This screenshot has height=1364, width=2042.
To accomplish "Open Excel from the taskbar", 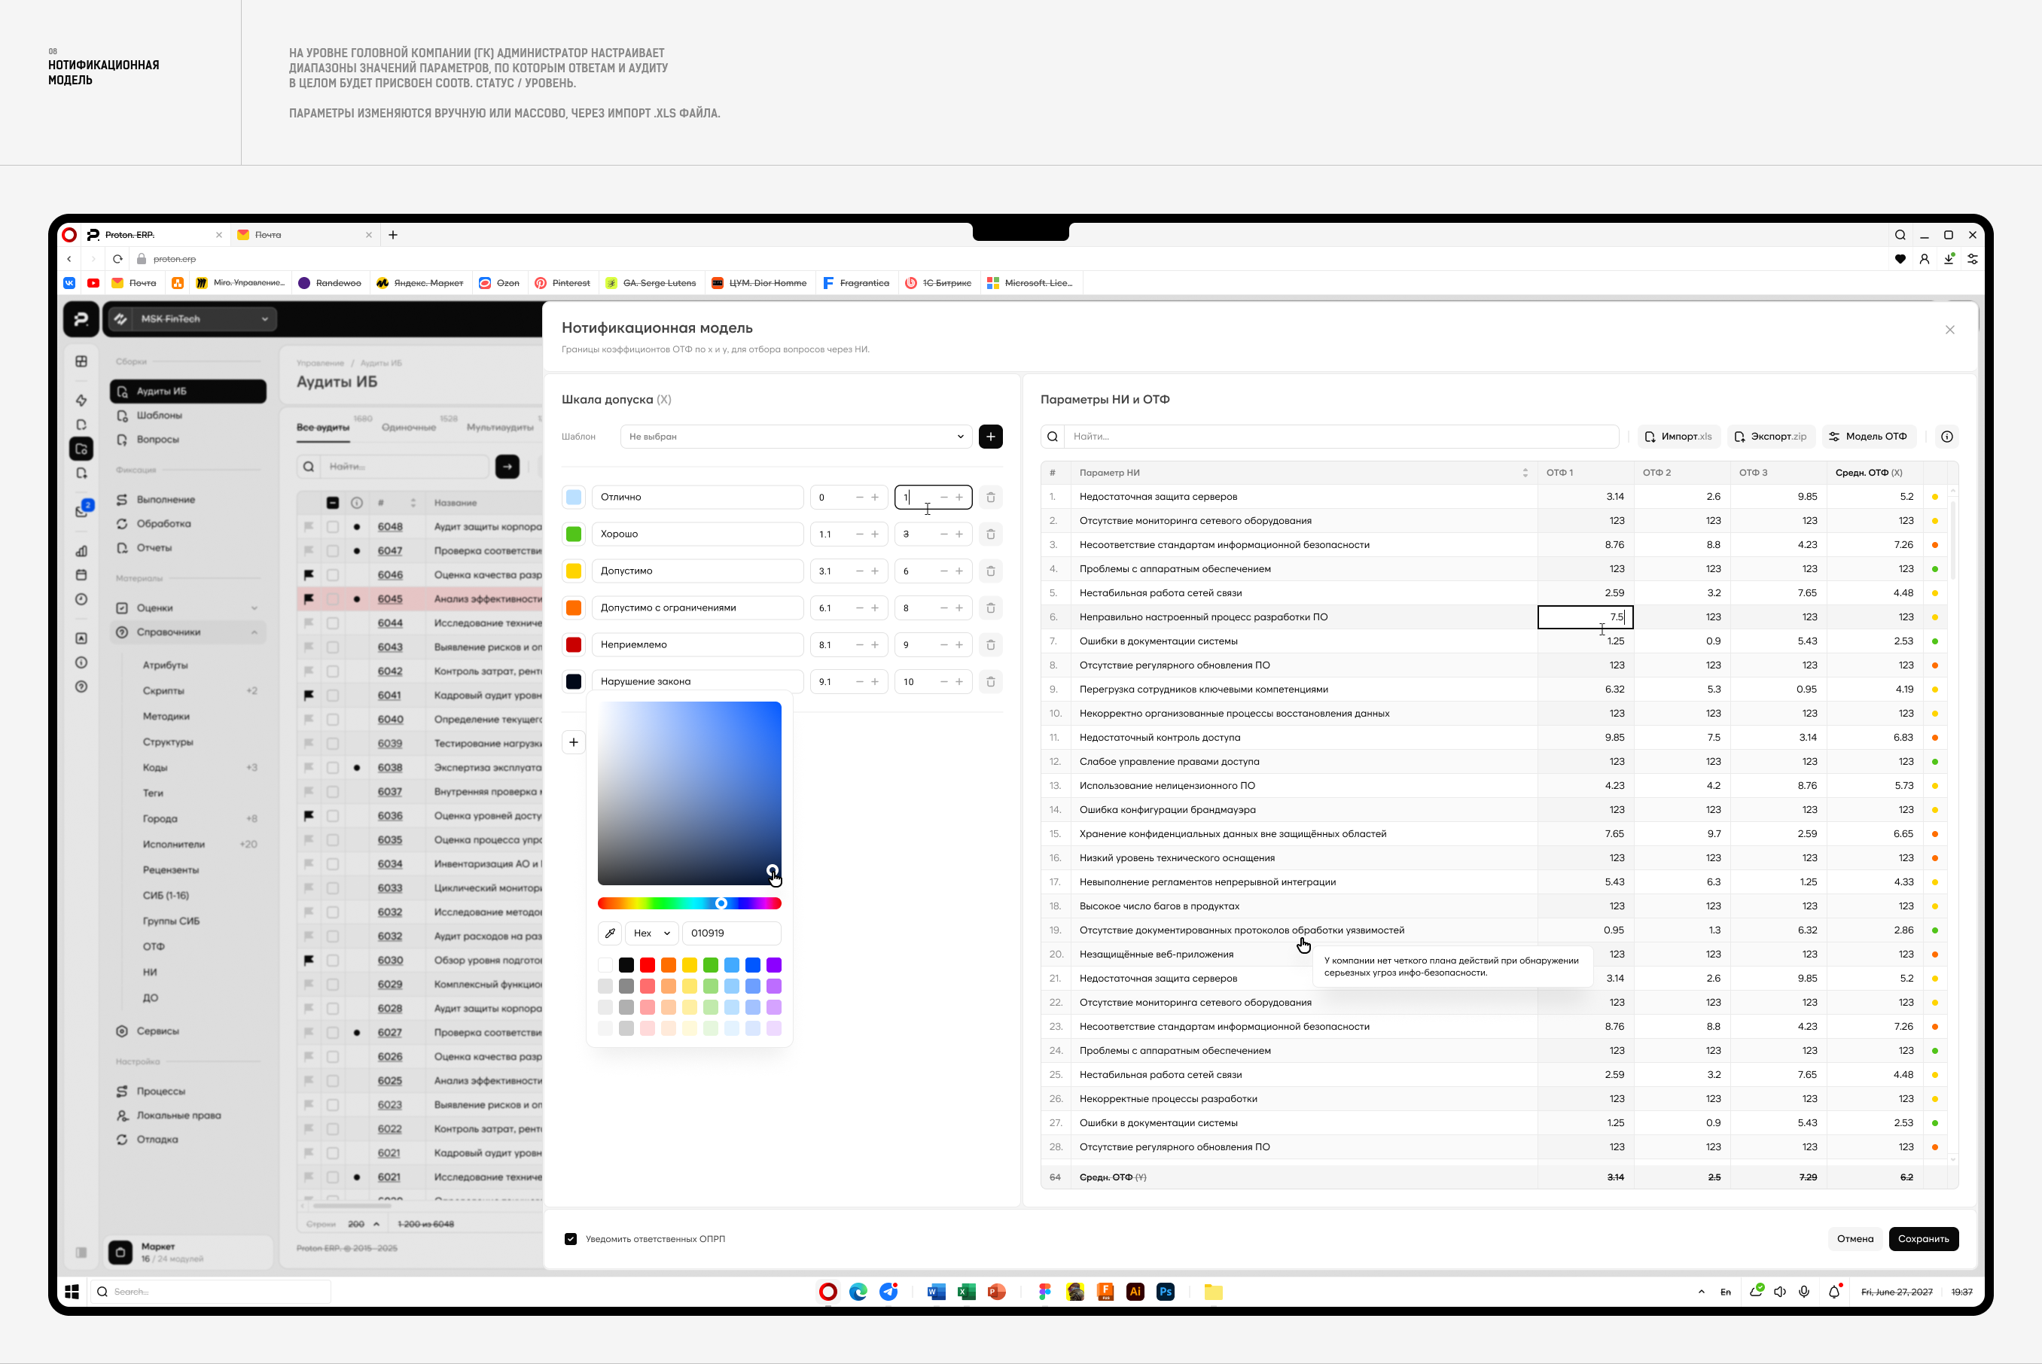I will point(966,1292).
